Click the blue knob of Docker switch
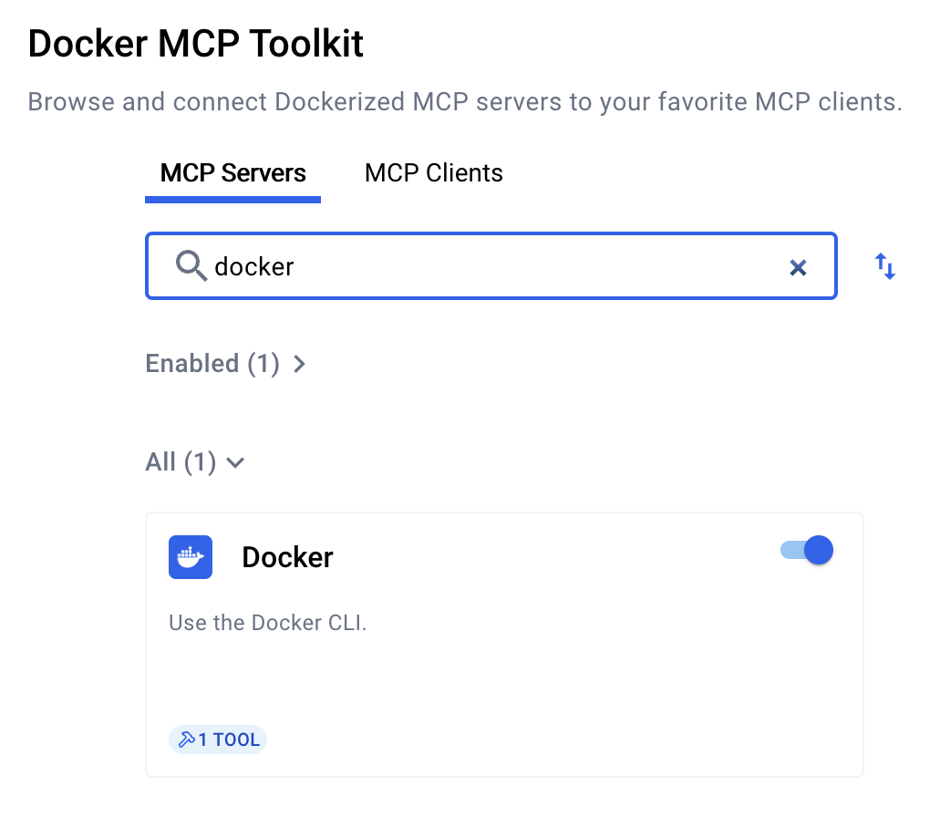 [819, 551]
